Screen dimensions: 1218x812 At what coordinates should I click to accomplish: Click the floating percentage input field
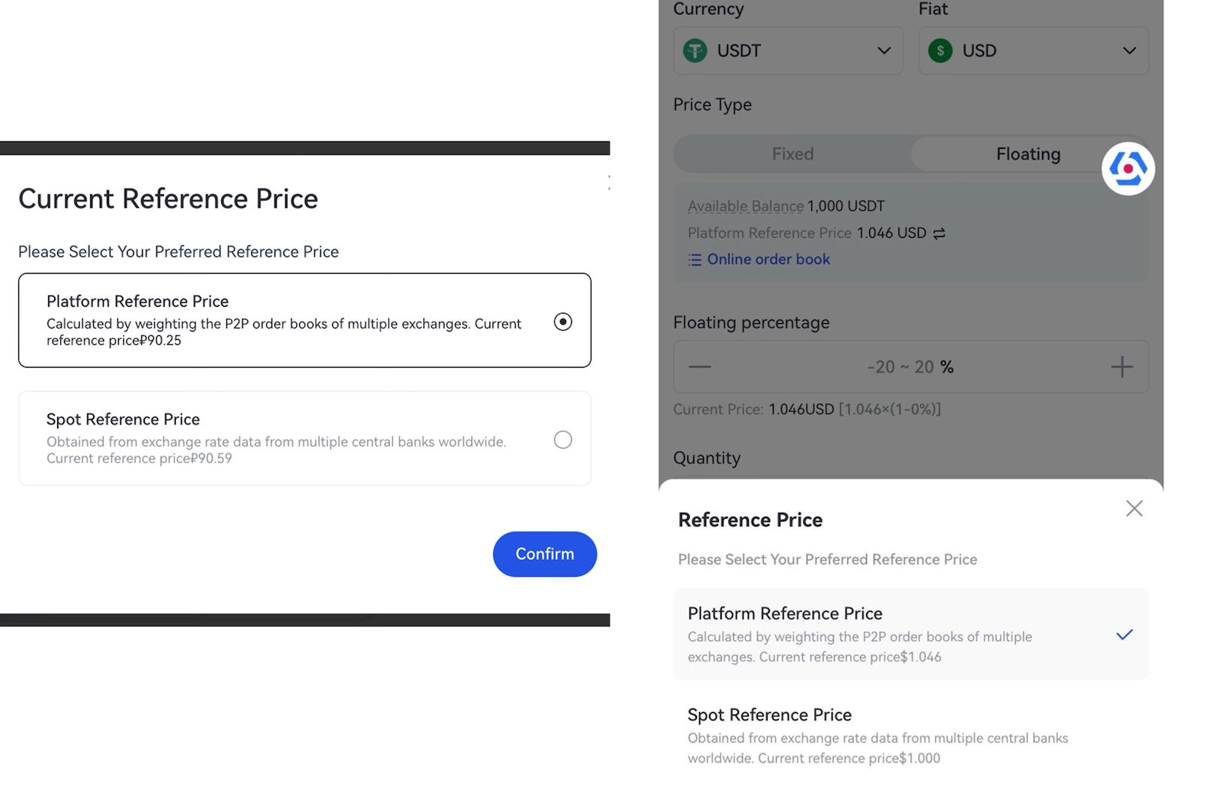pyautogui.click(x=910, y=367)
